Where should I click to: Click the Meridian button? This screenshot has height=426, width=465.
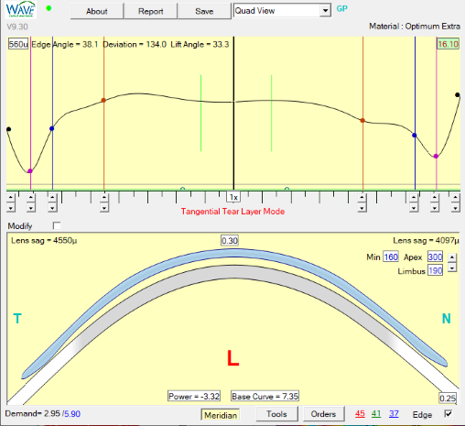coord(221,415)
